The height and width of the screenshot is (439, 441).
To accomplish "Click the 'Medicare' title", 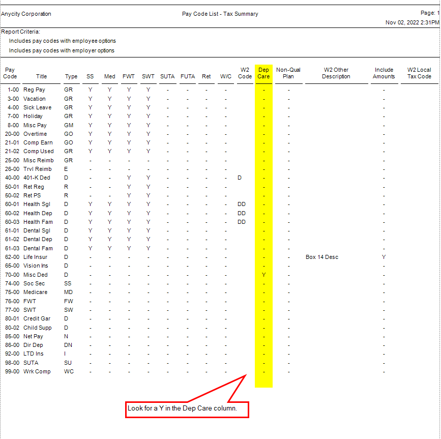I will [x=36, y=292].
